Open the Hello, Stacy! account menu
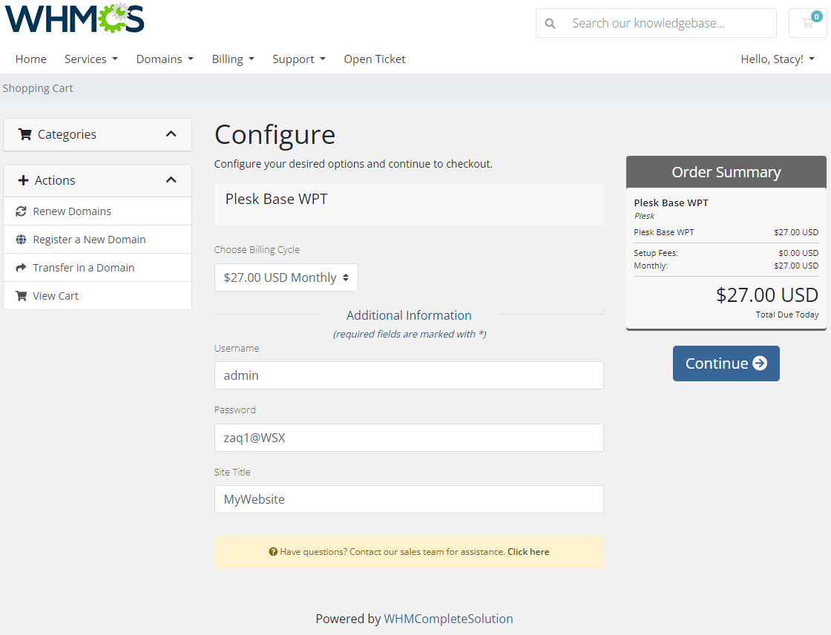Viewport: 831px width, 635px height. click(778, 59)
